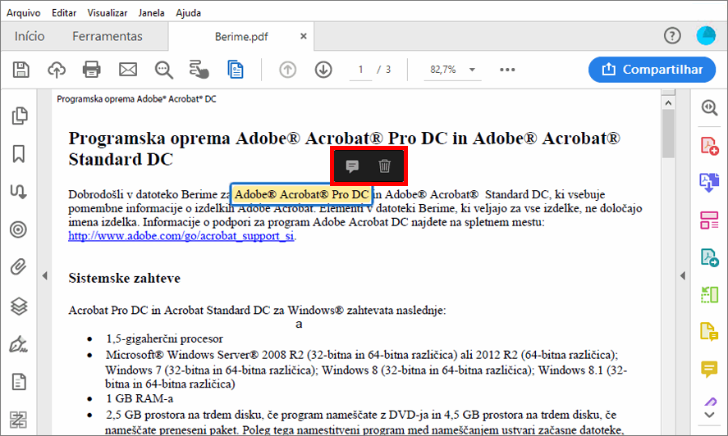Open the Create PDF tool in right pane
The image size is (728, 436).
point(709,146)
